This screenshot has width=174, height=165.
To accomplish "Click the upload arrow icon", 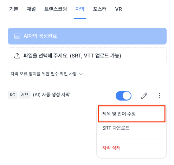I will coord(17,56).
